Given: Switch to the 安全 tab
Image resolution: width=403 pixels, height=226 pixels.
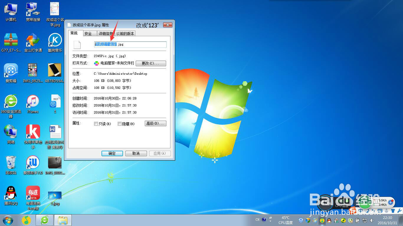Looking at the screenshot, I should [88, 33].
